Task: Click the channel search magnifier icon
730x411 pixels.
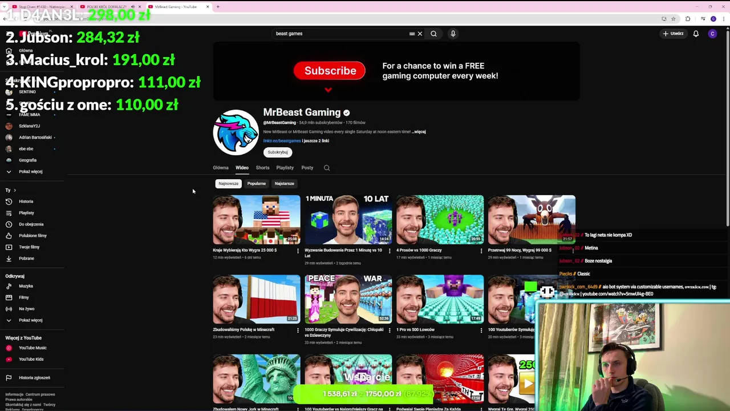Action: [327, 168]
